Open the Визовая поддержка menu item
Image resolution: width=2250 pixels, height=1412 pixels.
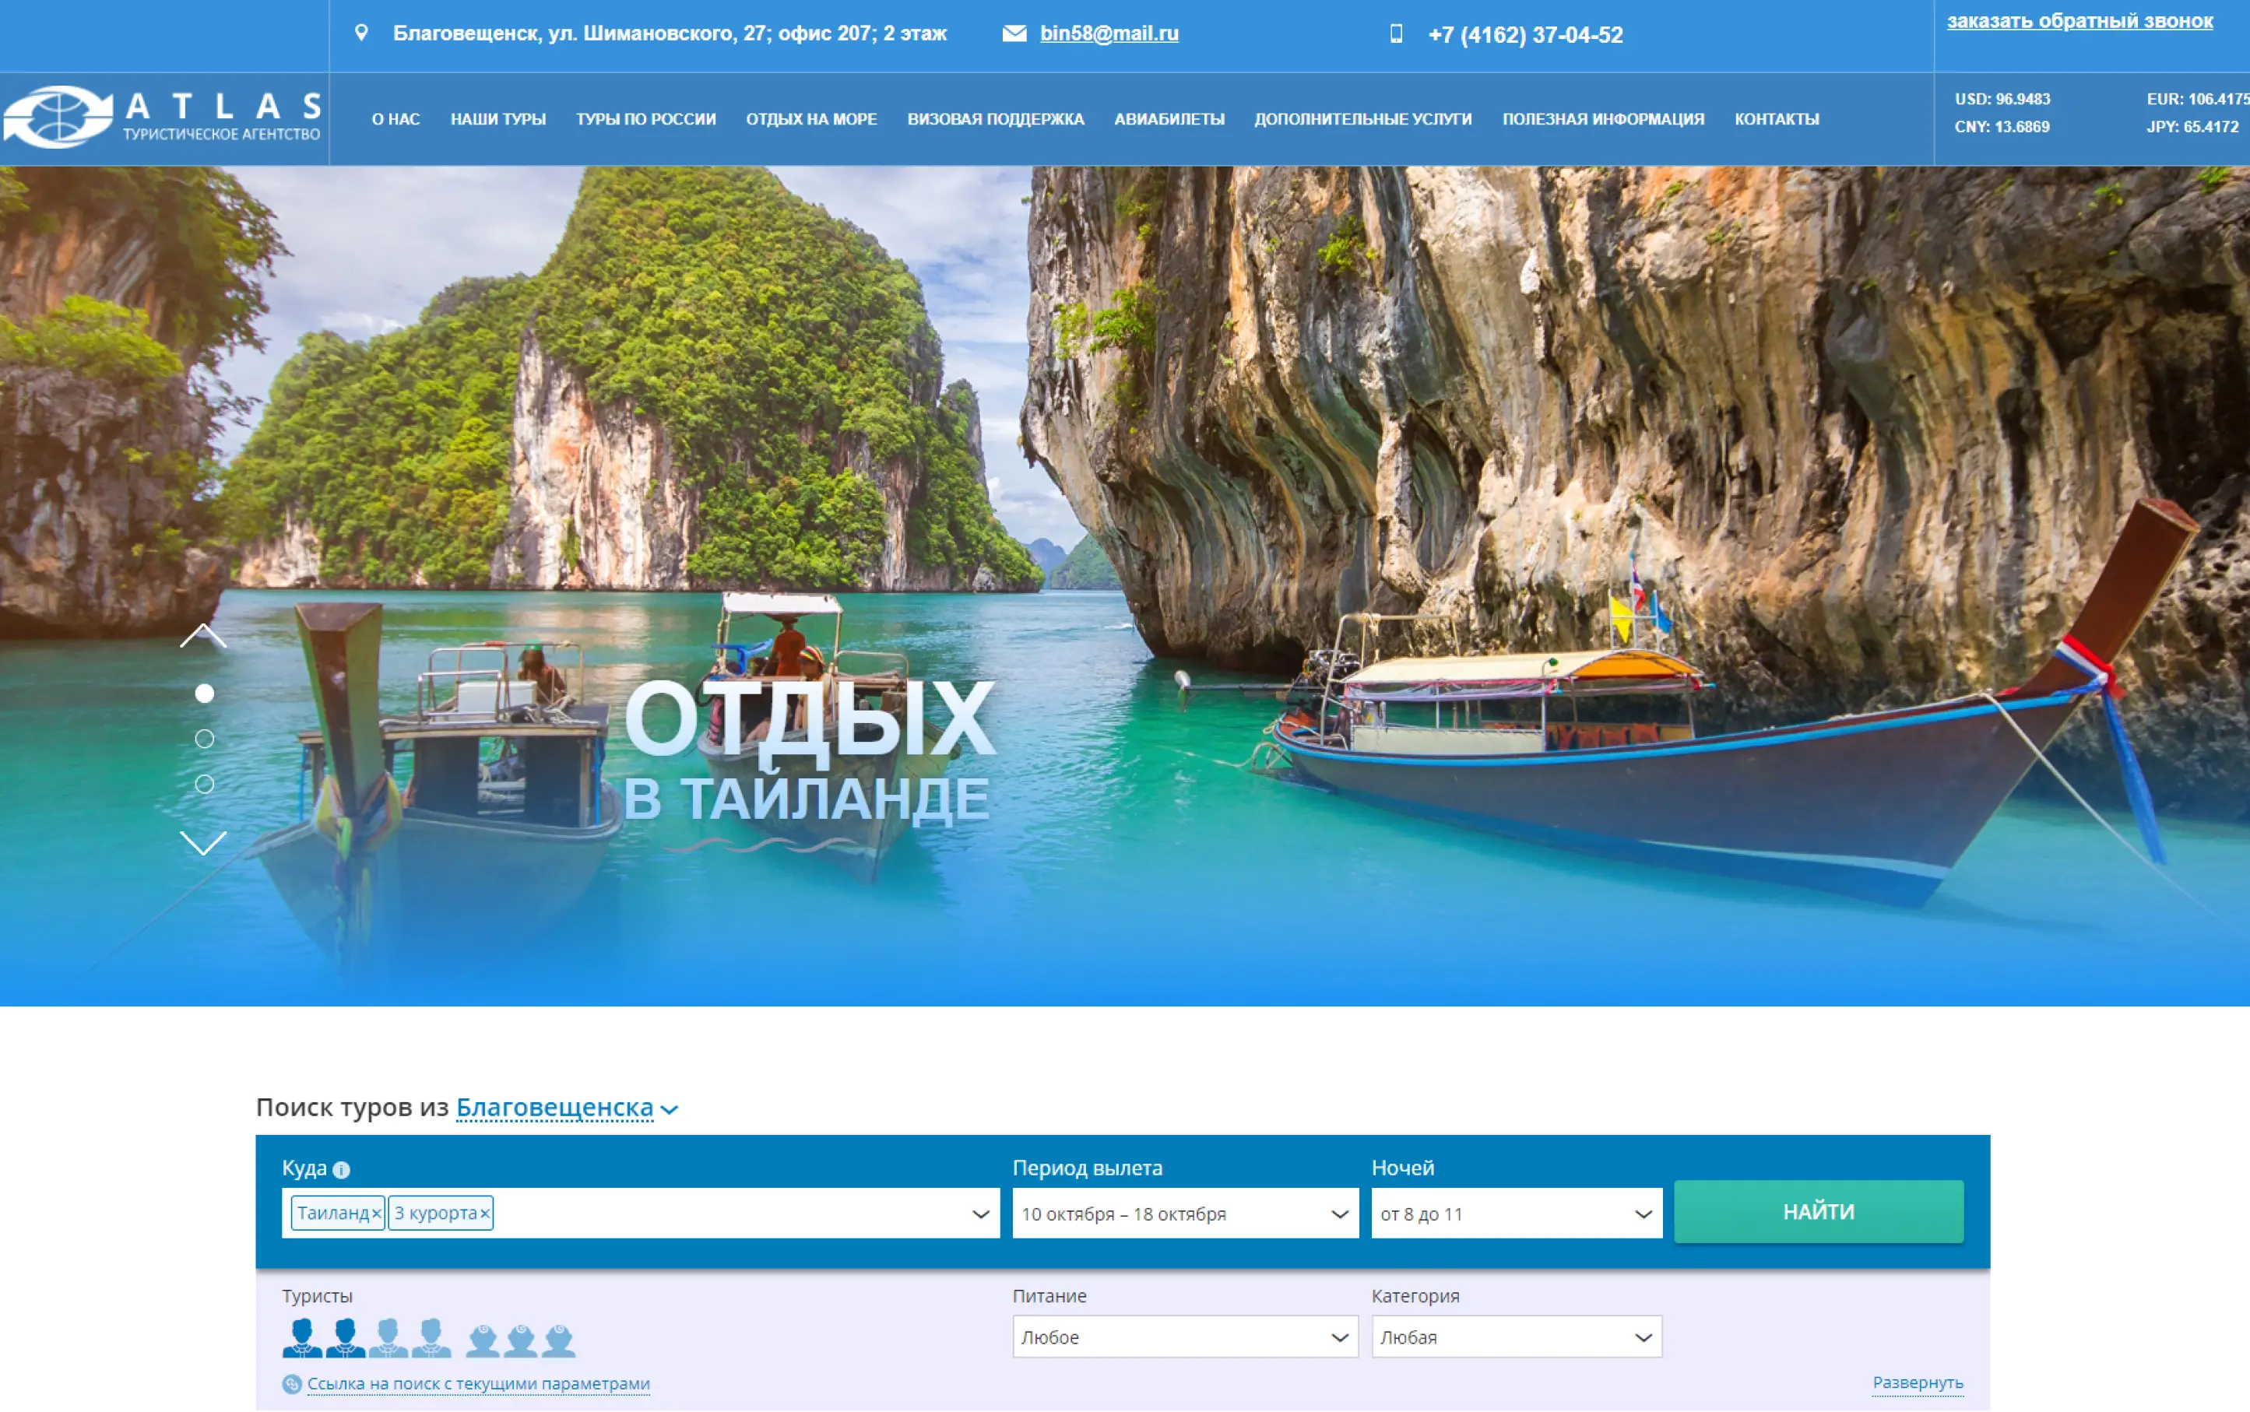995,120
